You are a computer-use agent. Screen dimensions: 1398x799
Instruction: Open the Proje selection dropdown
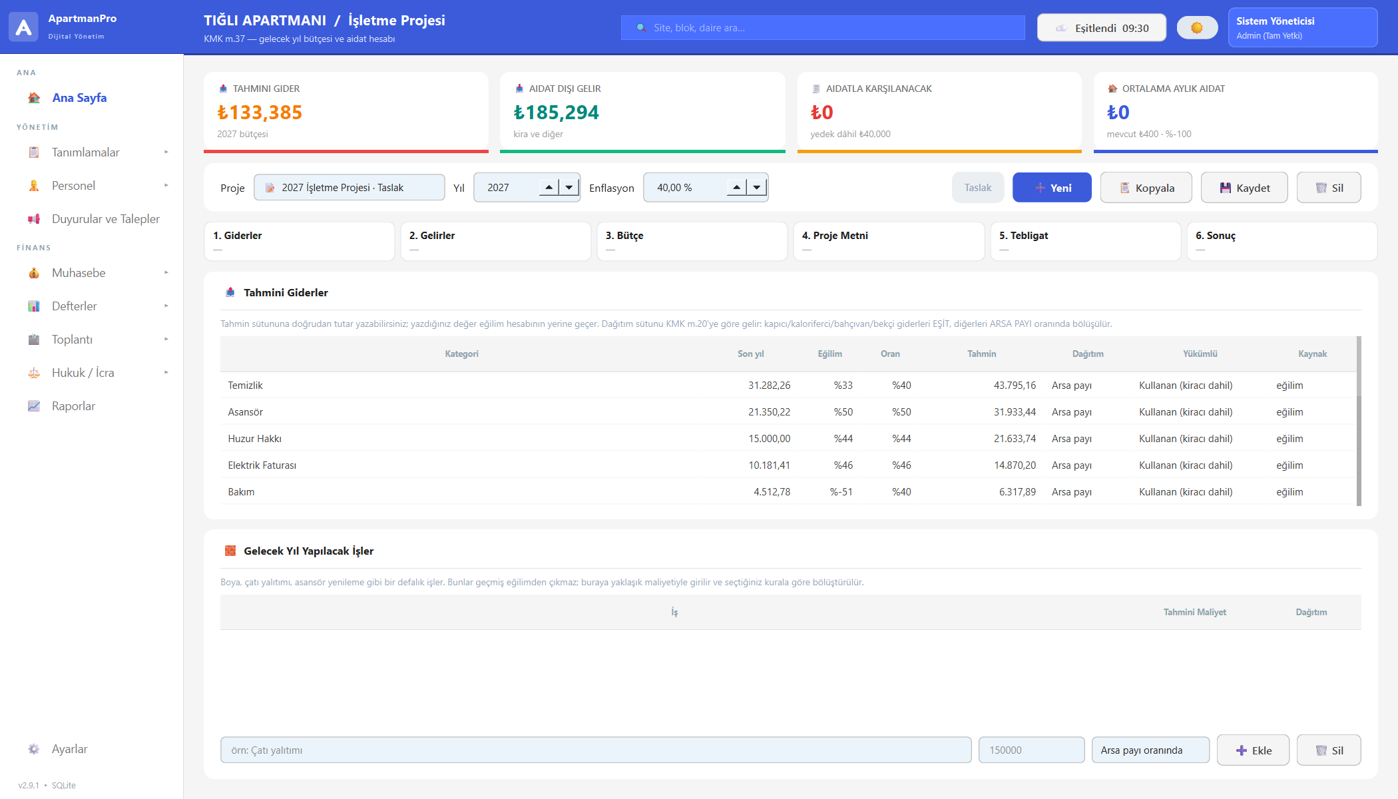pos(349,187)
